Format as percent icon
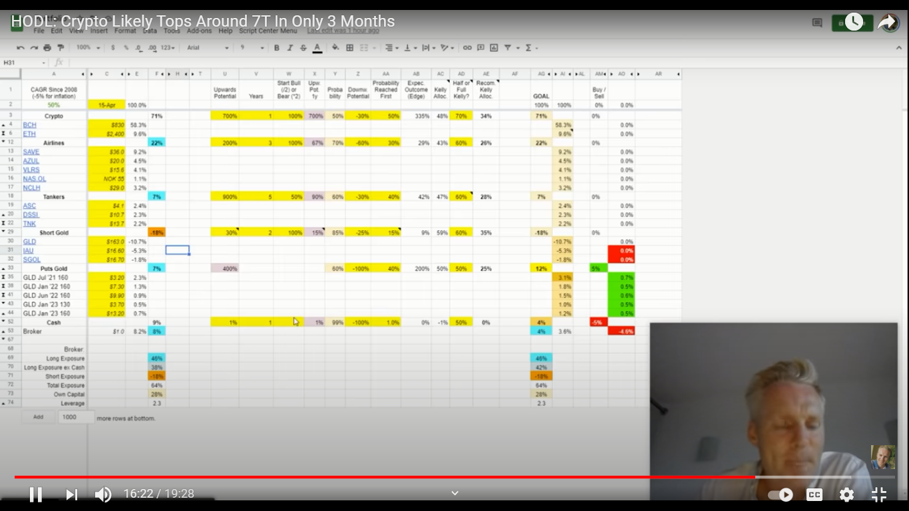The image size is (909, 511). pyautogui.click(x=126, y=48)
